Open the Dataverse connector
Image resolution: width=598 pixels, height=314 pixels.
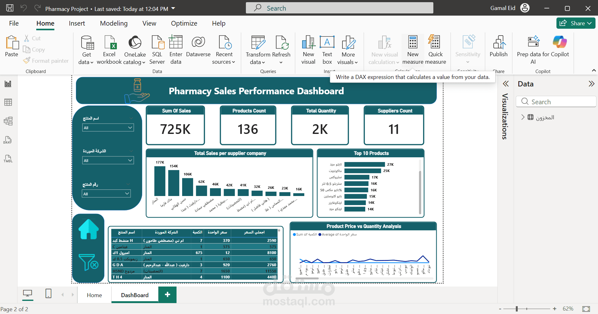198,46
